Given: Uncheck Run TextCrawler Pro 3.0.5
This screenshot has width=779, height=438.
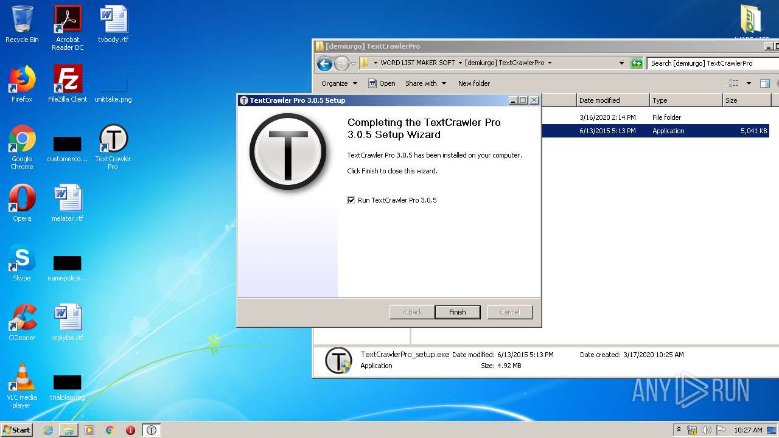Looking at the screenshot, I should pos(351,200).
